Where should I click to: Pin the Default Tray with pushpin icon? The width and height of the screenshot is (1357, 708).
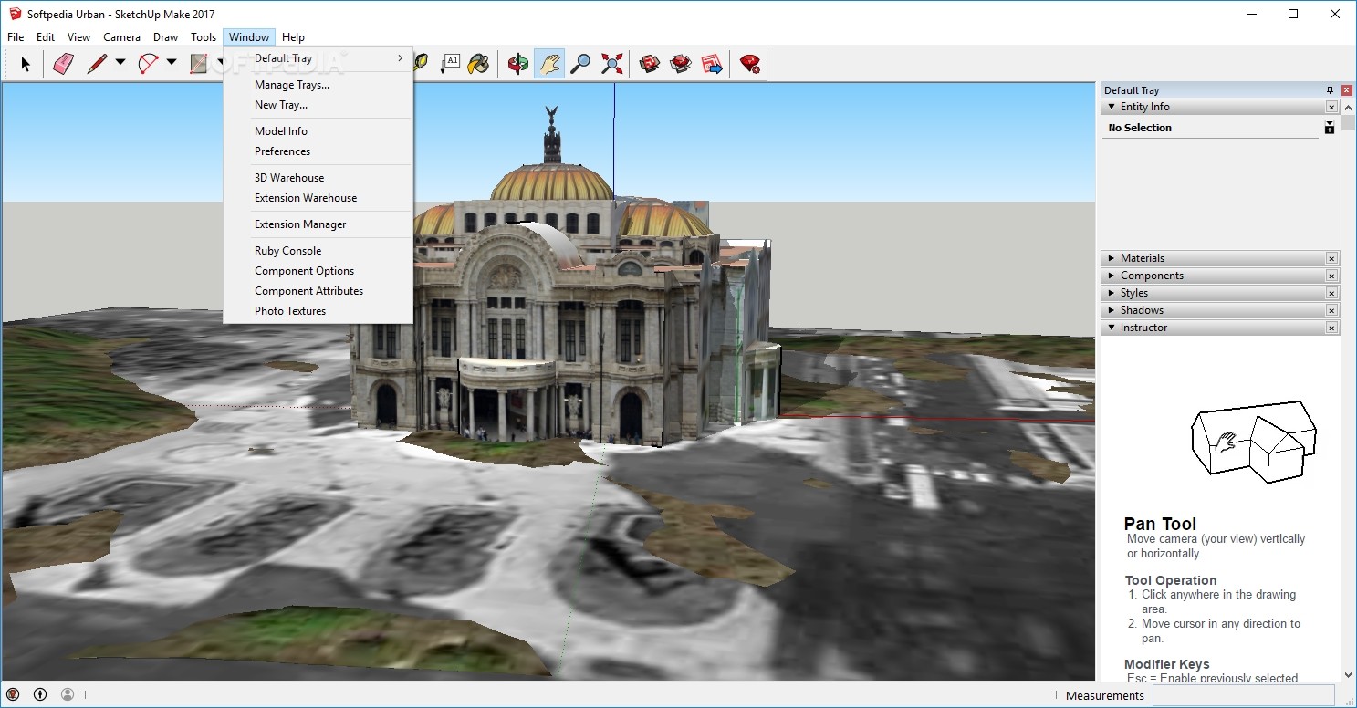1330,90
